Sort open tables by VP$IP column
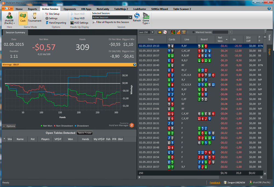This screenshot has height=187, width=274. tap(58, 139)
